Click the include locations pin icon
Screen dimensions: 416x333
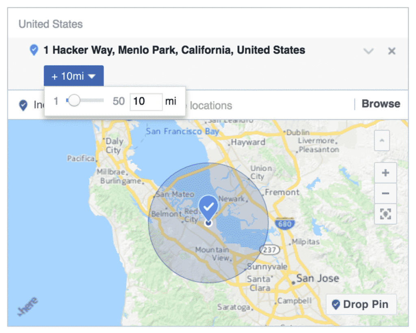(x=23, y=105)
